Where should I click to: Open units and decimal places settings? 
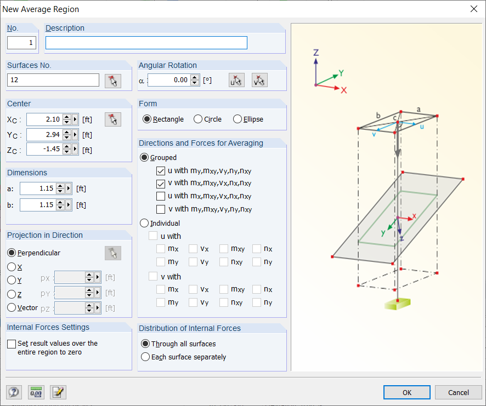36,392
